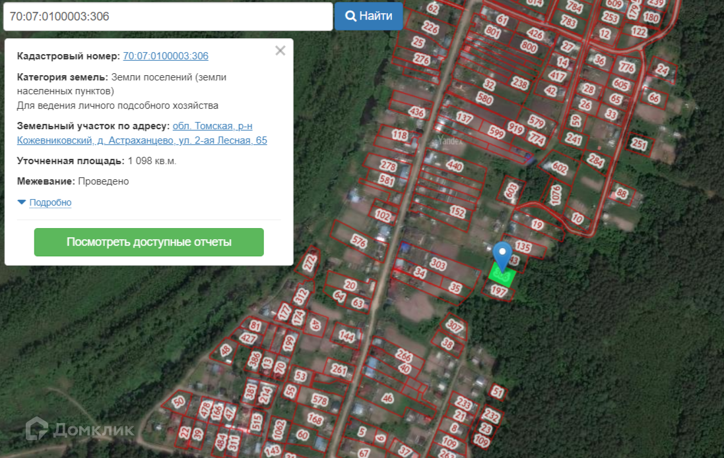Select parcel labeled 578 on map

[x=319, y=399]
